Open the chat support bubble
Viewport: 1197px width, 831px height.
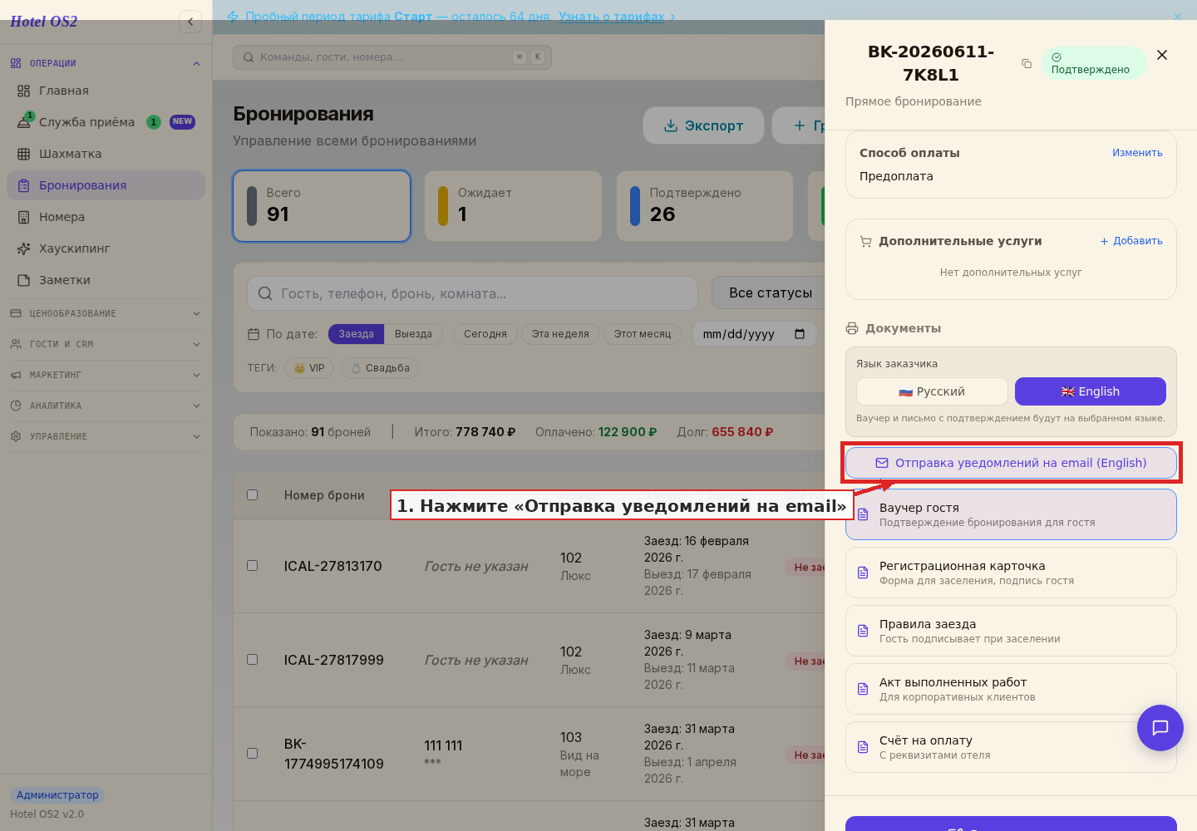[x=1160, y=728]
